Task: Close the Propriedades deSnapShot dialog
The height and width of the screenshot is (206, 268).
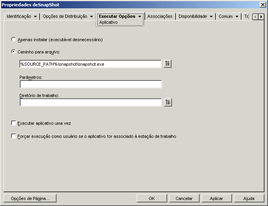Action: (x=262, y=5)
